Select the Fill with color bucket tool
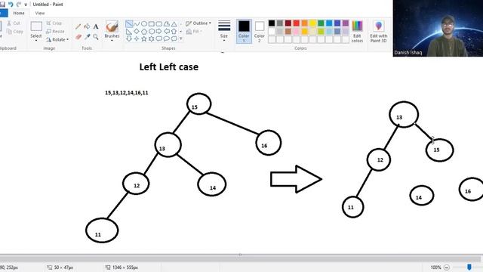483x272 pixels. pos(88,27)
